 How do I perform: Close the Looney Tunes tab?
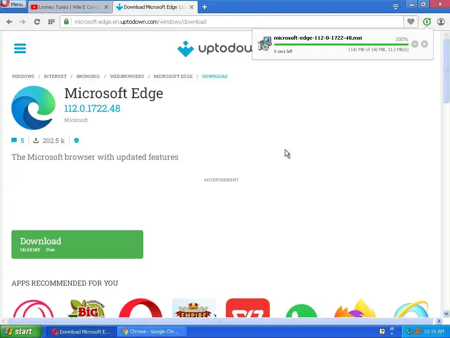106,7
